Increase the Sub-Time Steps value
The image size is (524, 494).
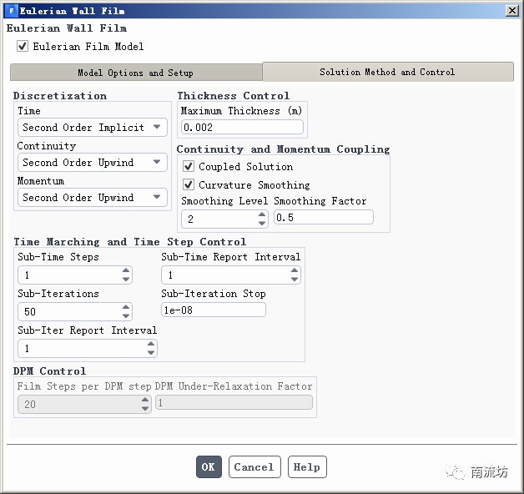coord(126,270)
